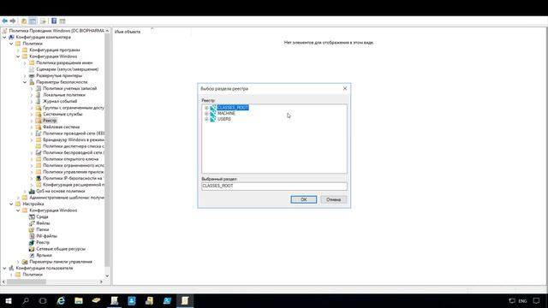Image resolution: width=548 pixels, height=308 pixels.
Task: Expand the Конфигурация программ node
Action: click(18, 50)
